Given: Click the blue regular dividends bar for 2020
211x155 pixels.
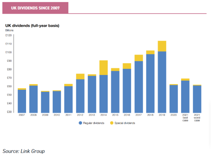Looking at the screenshot, I should point(174,99).
